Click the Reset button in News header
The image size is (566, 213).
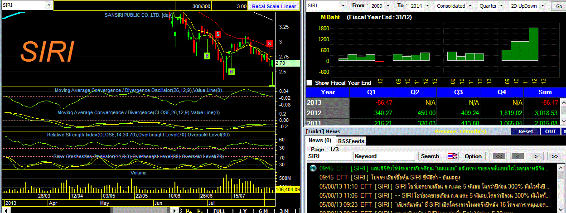pos(526,131)
